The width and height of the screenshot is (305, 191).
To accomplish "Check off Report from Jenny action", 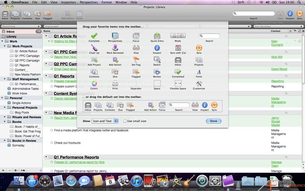I will point(52,118).
